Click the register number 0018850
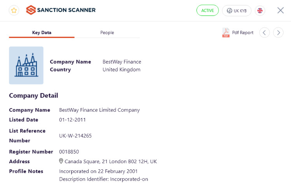Image resolution: width=291 pixels, height=188 pixels. (x=69, y=152)
